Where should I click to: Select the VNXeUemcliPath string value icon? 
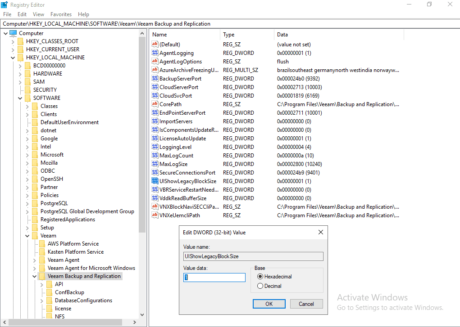(155, 215)
